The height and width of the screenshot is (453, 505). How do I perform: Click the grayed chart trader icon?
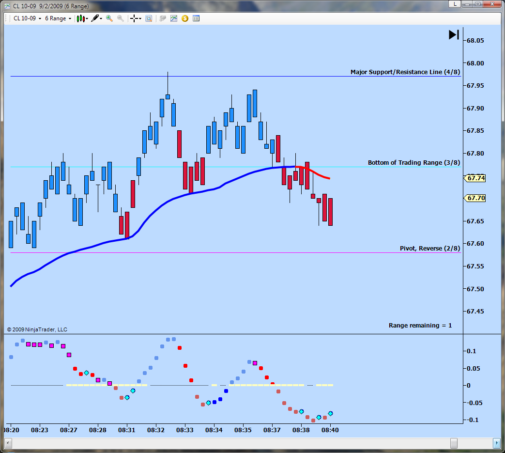tap(163, 18)
